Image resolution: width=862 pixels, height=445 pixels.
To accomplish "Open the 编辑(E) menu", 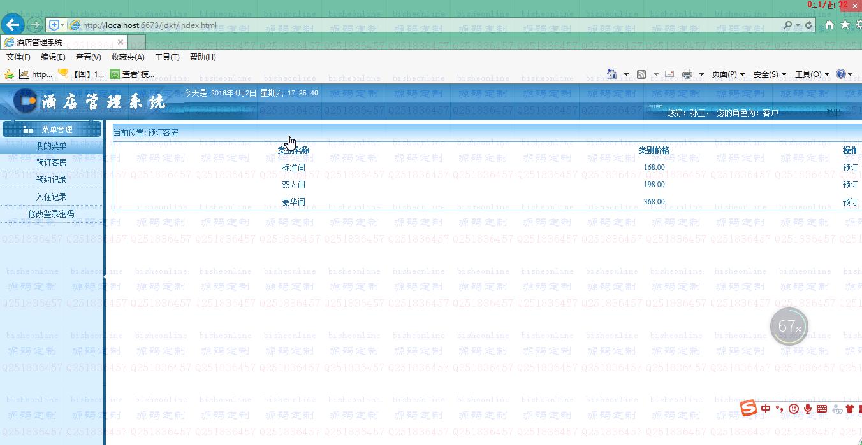I will tap(53, 57).
